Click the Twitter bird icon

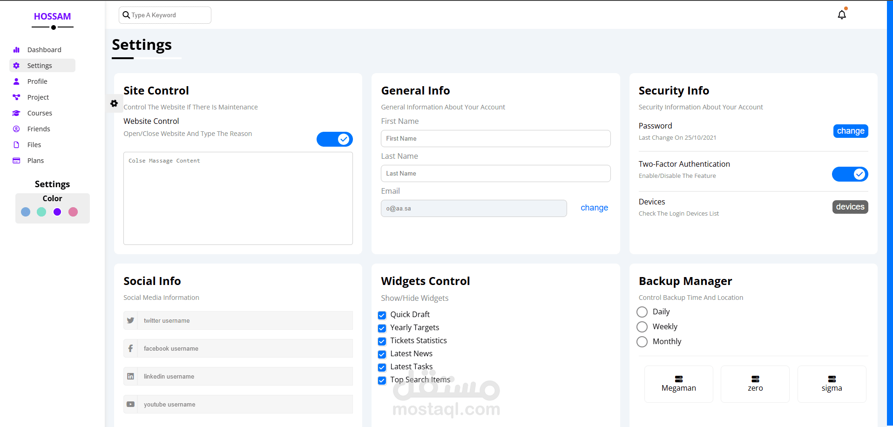click(130, 320)
